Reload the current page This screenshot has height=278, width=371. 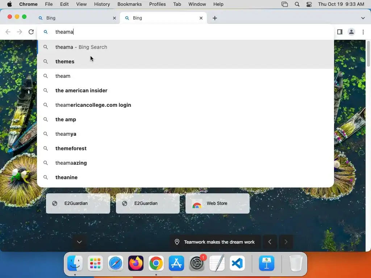click(31, 32)
